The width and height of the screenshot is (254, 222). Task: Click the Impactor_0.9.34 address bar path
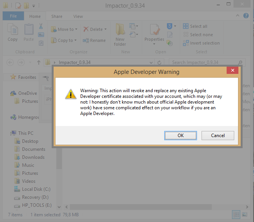(75, 62)
